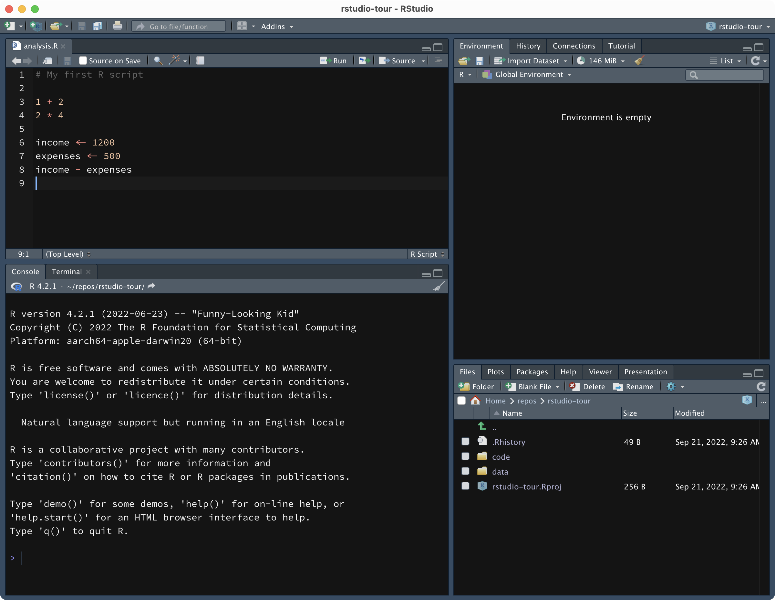Screen dimensions: 775x600
Task: Go to the Home breadcrumb link
Action: click(x=495, y=401)
